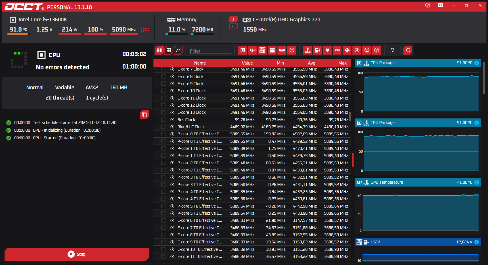Toggle the current sensor type filter
Screen dimensions: 488x265
tap(337, 50)
